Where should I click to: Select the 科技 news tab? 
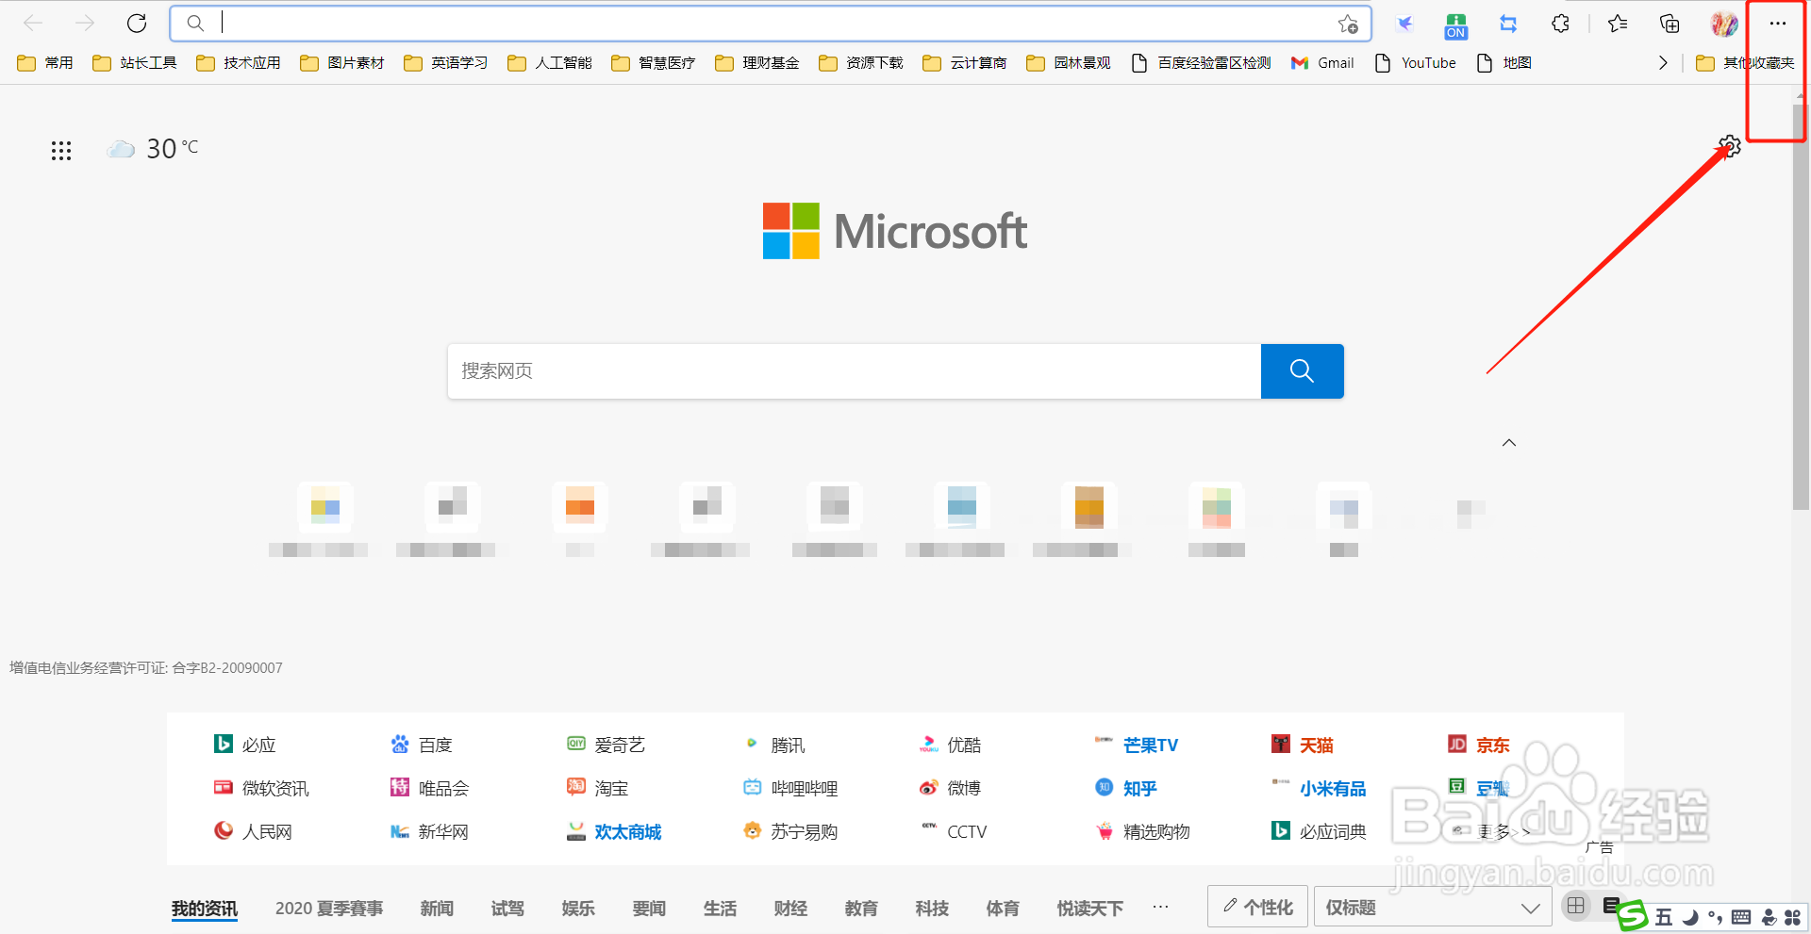[x=932, y=909]
